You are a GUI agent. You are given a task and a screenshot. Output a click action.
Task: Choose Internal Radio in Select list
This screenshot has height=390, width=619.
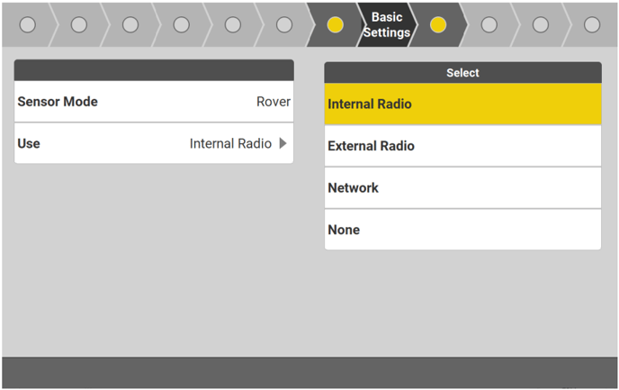tap(462, 104)
